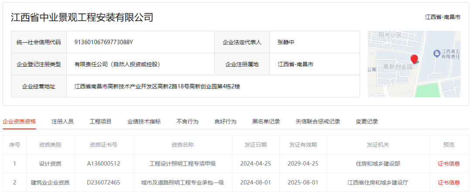471x192 pixels.
Task: Click the 企业经营地址 label cell
Action: [39, 86]
